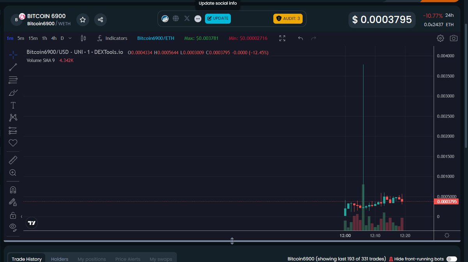Open time axis settings gear
The height and width of the screenshot is (262, 468).
447,236
